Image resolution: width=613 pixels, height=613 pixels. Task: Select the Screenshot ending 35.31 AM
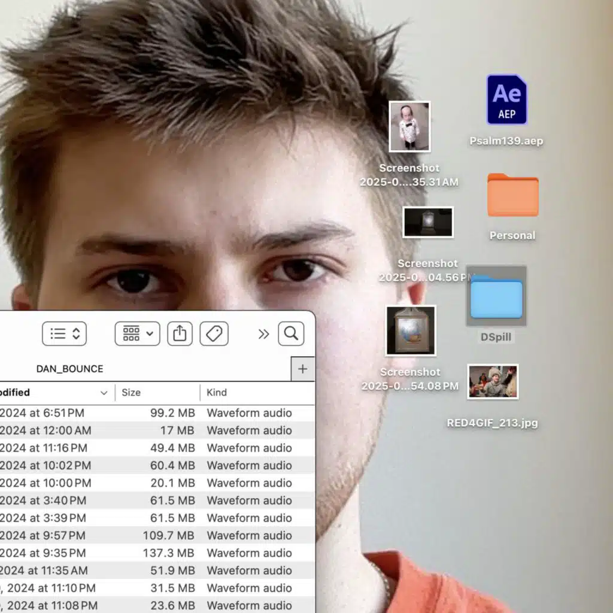(409, 126)
